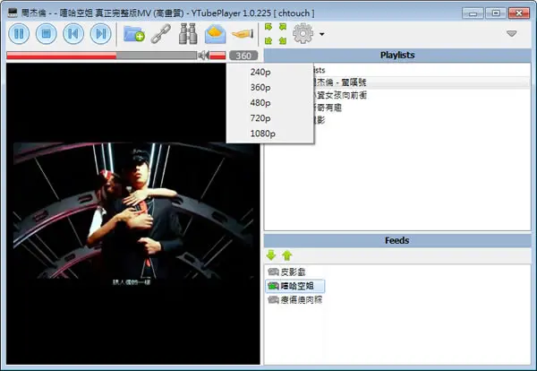
Task: Open the 360 quality selector
Action: point(243,56)
